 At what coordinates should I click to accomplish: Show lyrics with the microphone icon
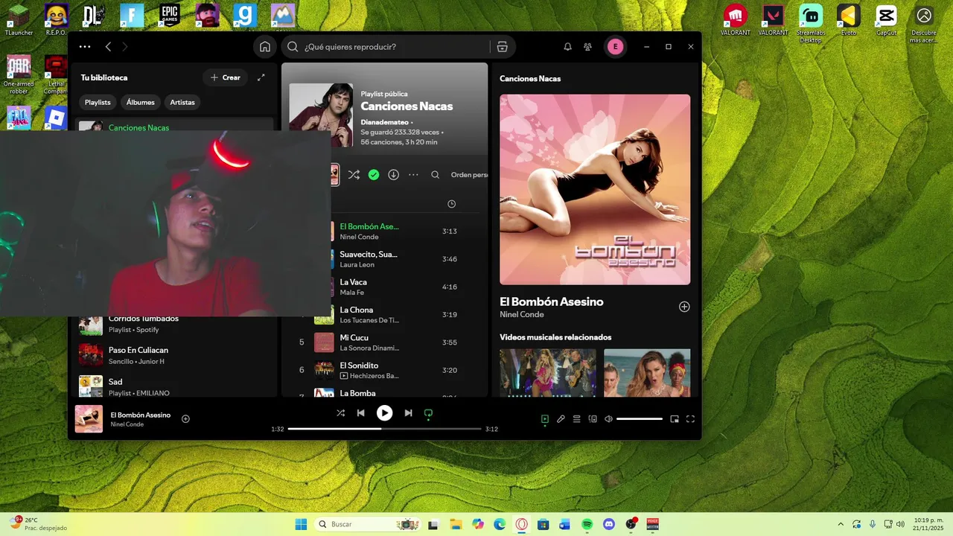point(561,419)
